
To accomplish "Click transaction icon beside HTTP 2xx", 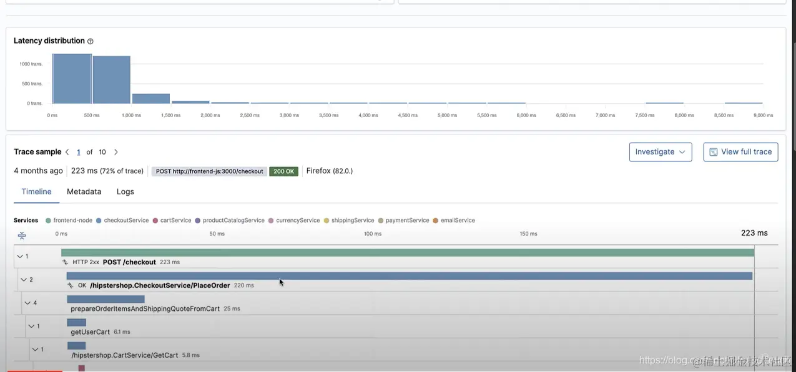I will pyautogui.click(x=65, y=262).
